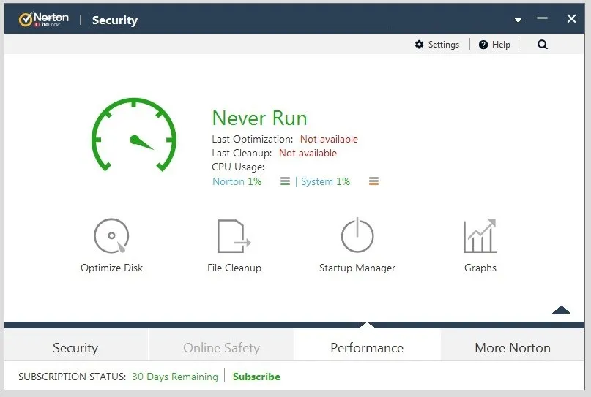
Task: Click the Subscribe link
Action: tap(256, 377)
